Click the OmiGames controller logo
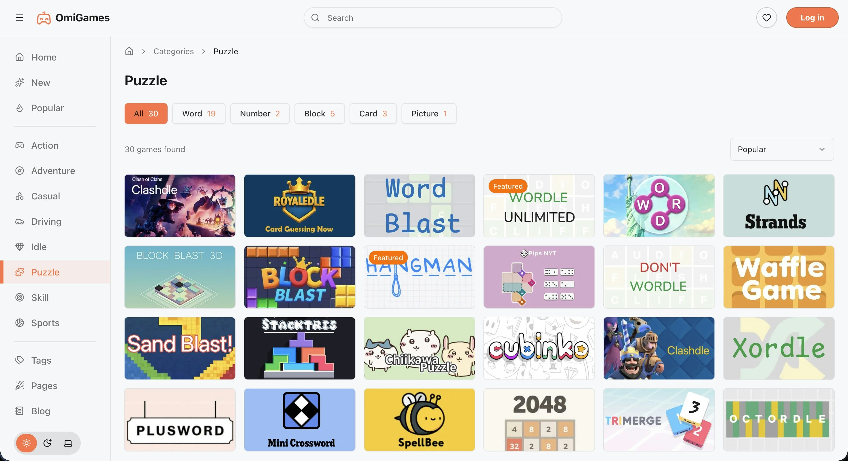Screen dimensions: 848x461 tap(44, 18)
